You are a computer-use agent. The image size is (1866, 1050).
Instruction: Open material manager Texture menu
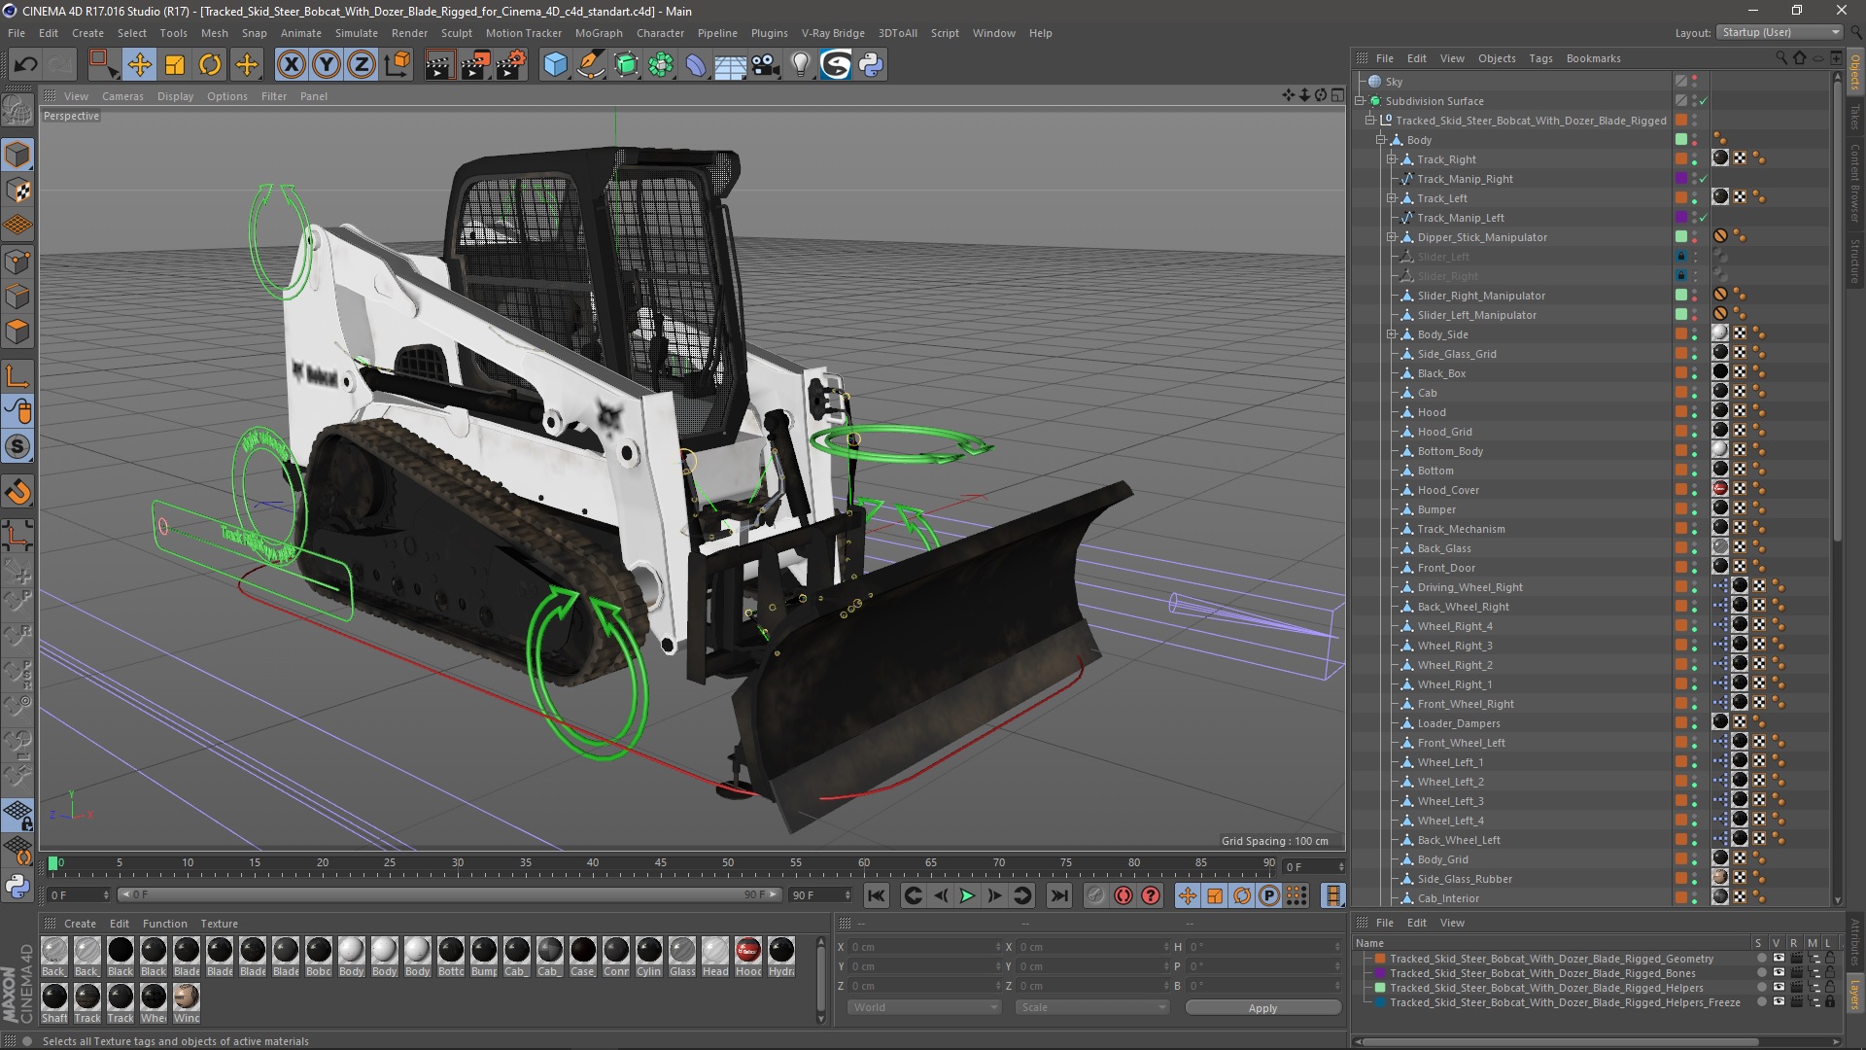click(x=219, y=924)
